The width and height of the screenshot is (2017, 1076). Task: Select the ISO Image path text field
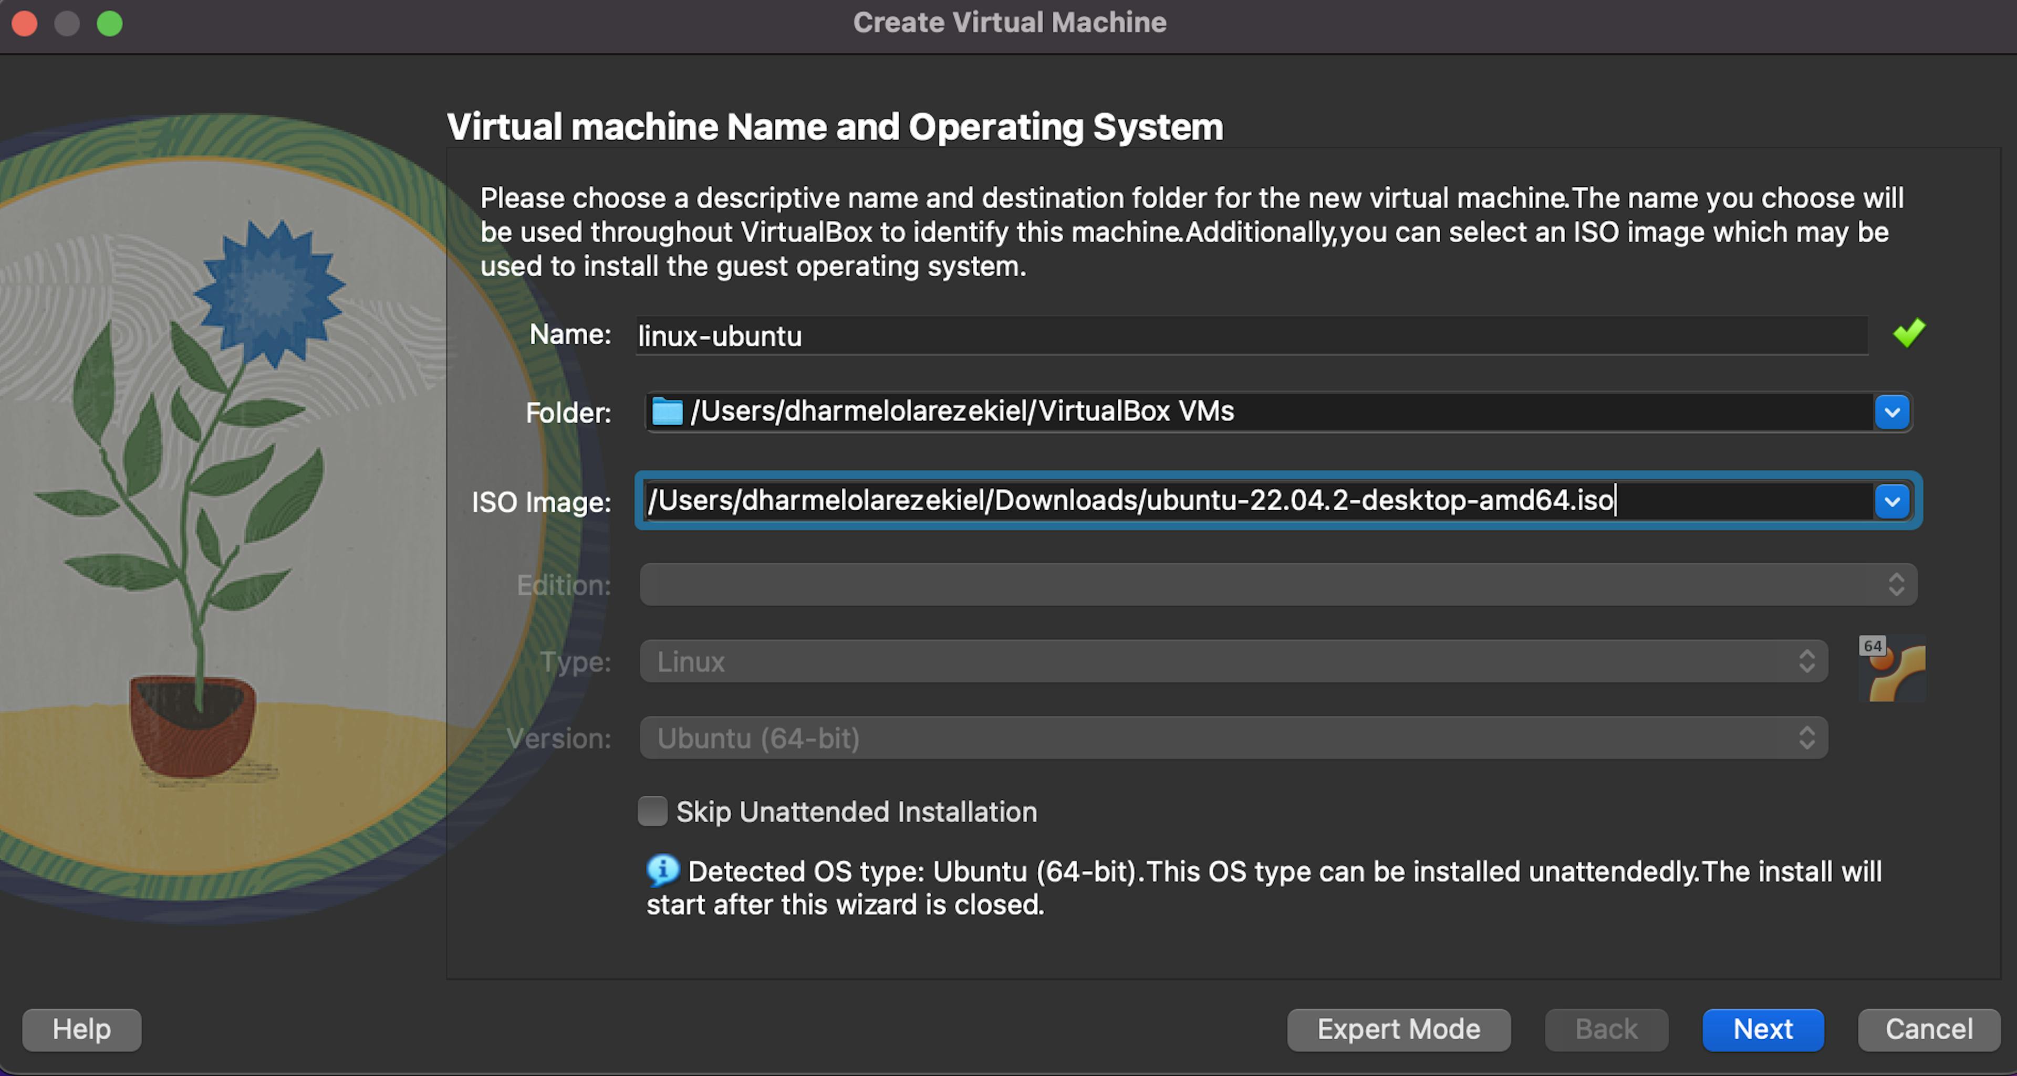click(1174, 502)
